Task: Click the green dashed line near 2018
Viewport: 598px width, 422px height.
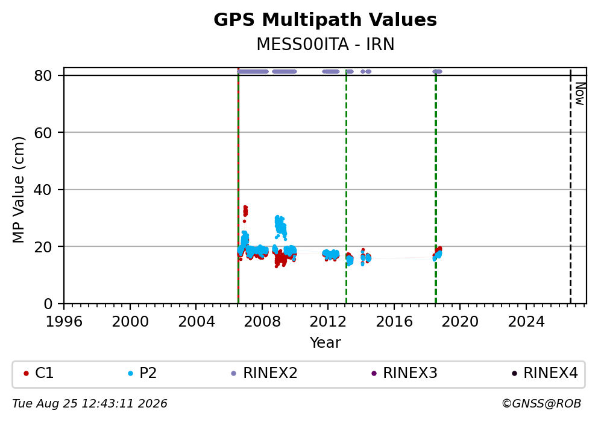Action: pos(435,187)
